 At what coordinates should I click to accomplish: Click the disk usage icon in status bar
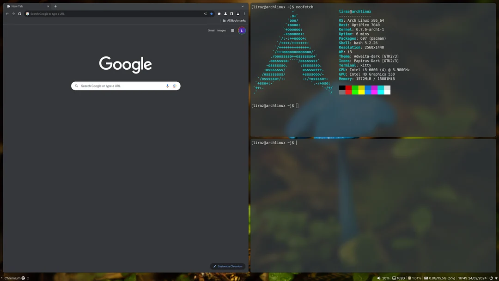[394, 278]
